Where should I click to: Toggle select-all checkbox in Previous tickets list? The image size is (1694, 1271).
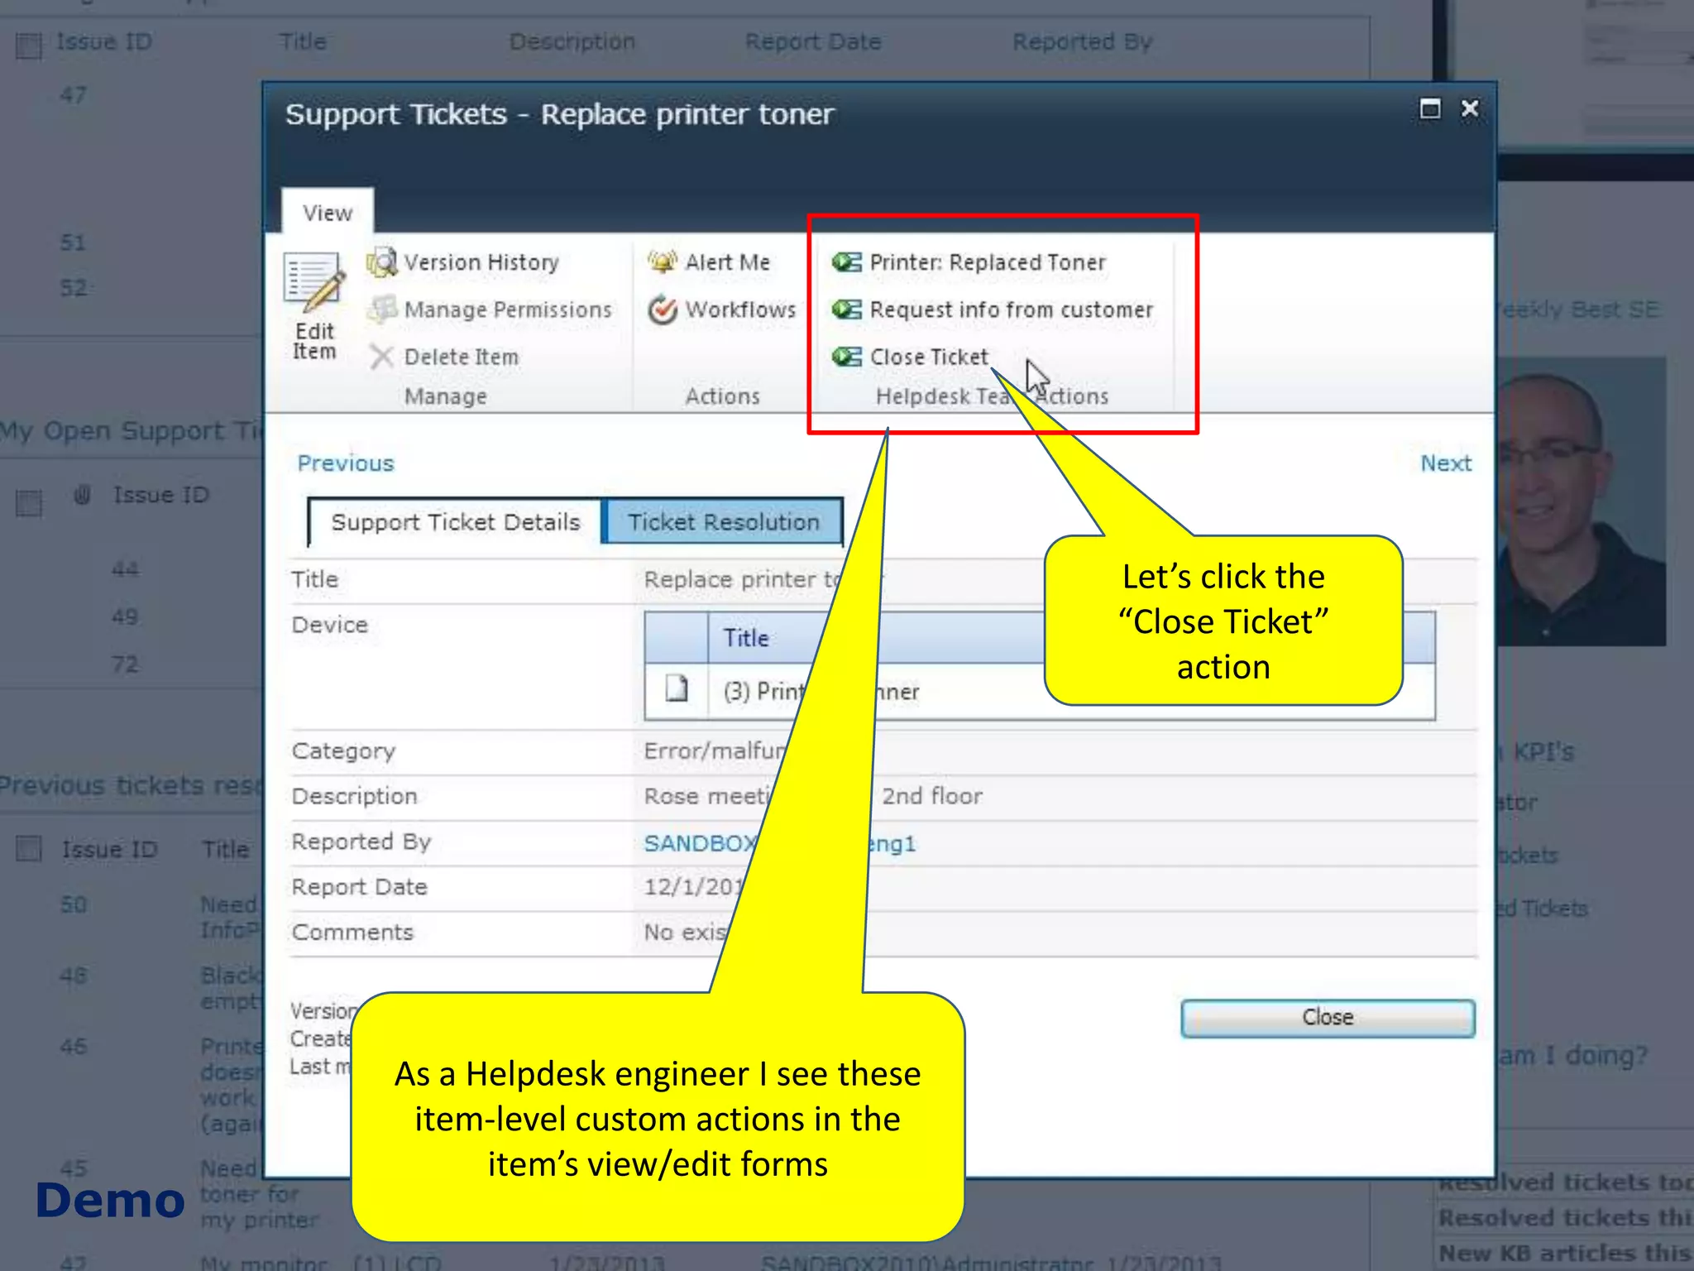coord(29,848)
